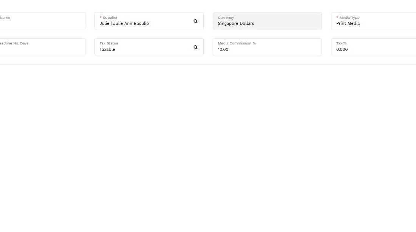Screen dimensions: 416x232
Task: Click the 'Print Media' value text
Action: pyautogui.click(x=348, y=23)
